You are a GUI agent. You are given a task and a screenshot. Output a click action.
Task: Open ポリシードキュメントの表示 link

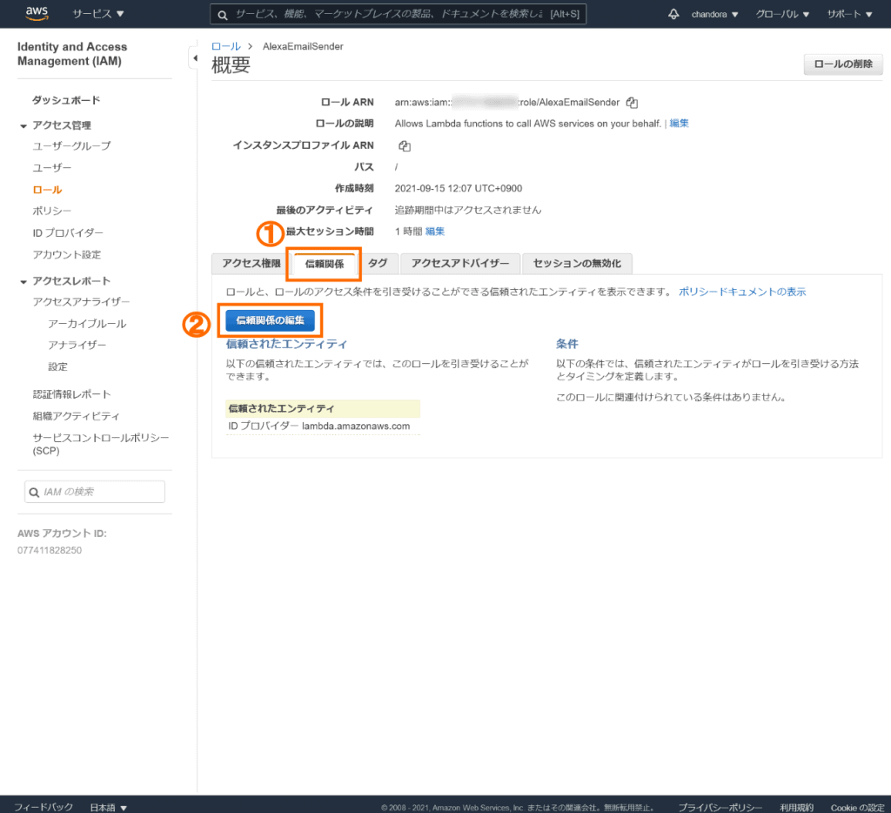[x=742, y=292]
